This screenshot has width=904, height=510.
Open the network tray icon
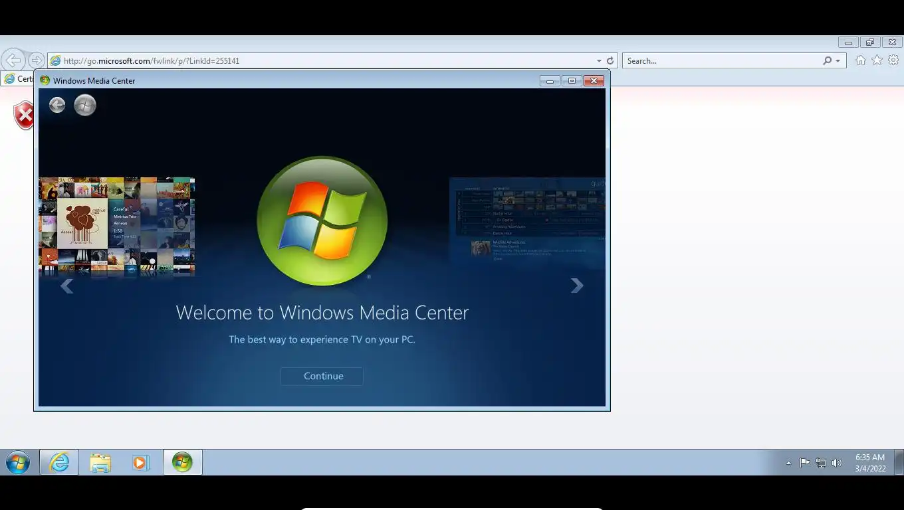[821, 463]
